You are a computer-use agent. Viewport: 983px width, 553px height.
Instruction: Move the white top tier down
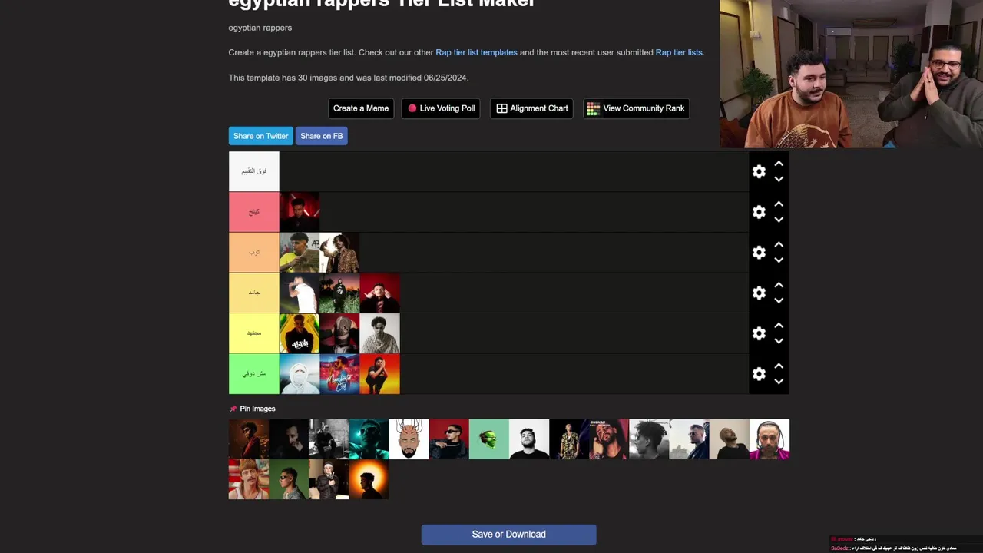click(x=779, y=180)
